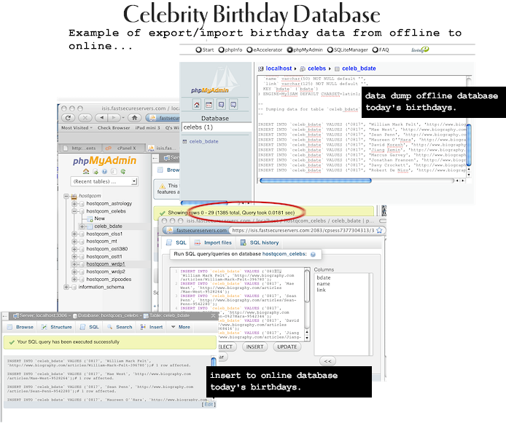Viewport: 506px width, 423px height.
Task: Click the help icon beside hostqcom_celebs query label
Action: pos(313,254)
